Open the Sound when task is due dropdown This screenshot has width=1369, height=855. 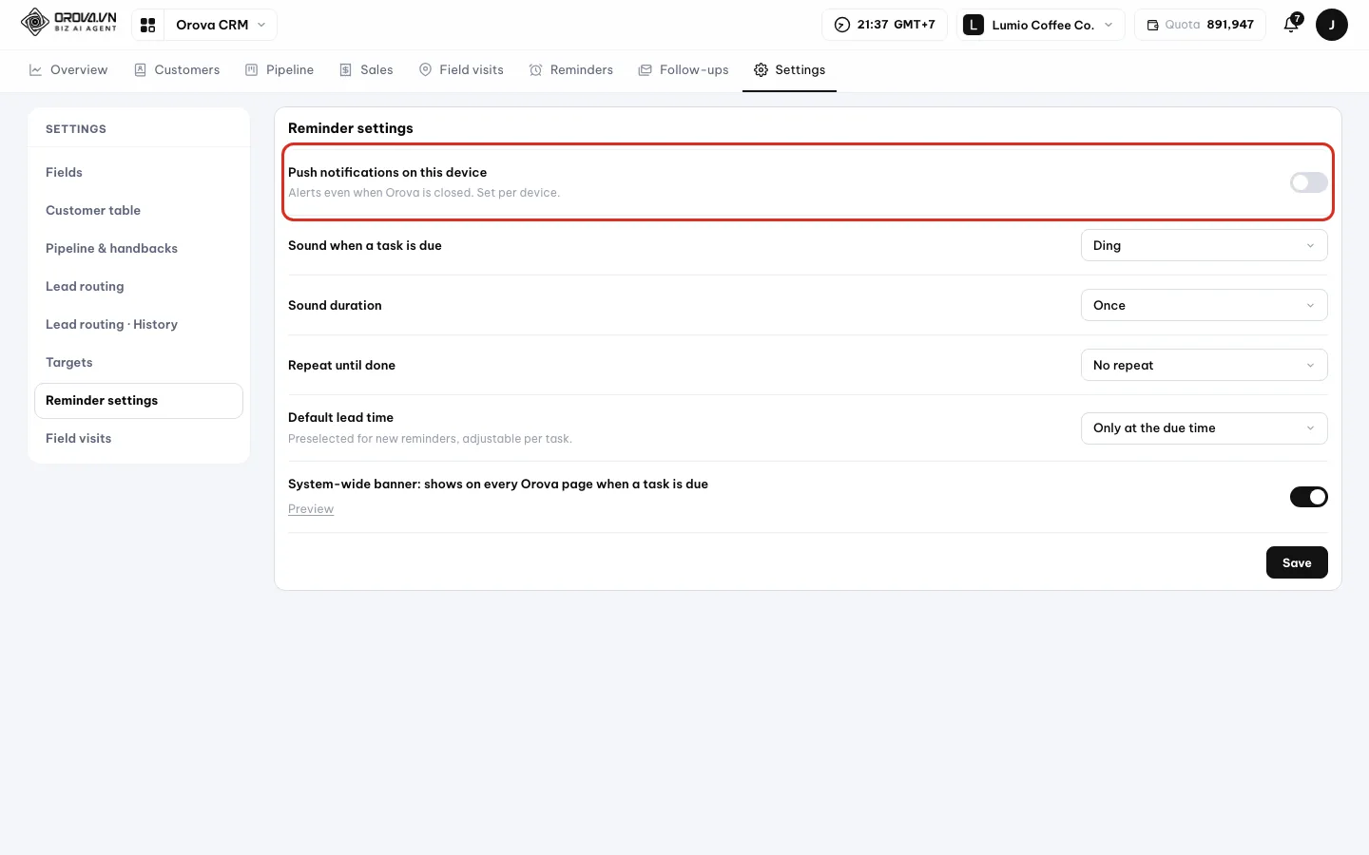1204,245
